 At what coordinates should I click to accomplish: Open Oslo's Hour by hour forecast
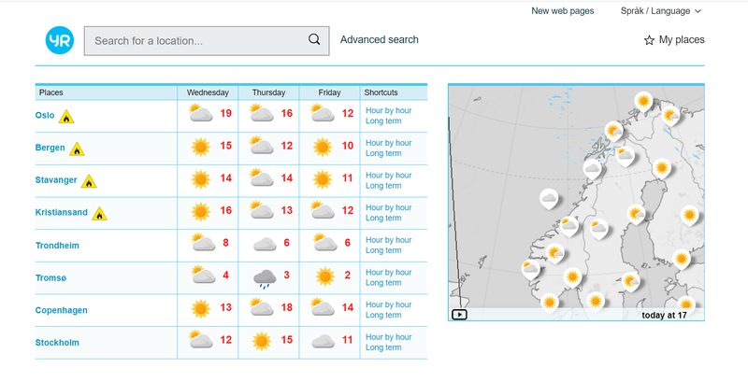388,110
